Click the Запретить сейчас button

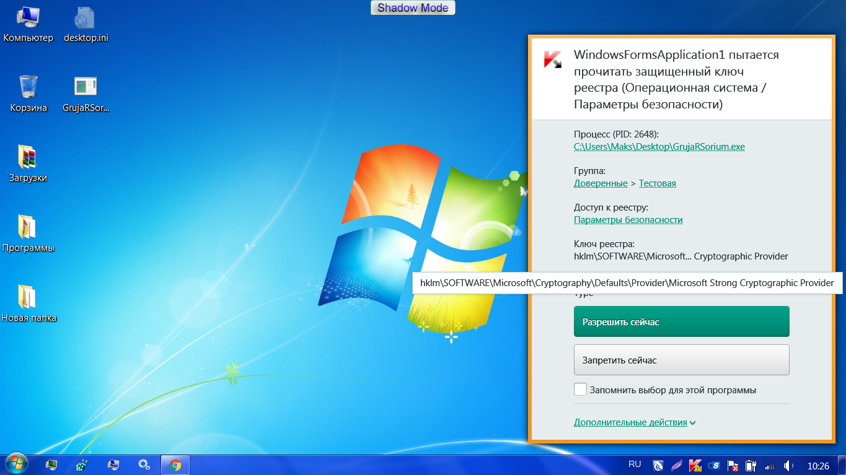(x=681, y=360)
